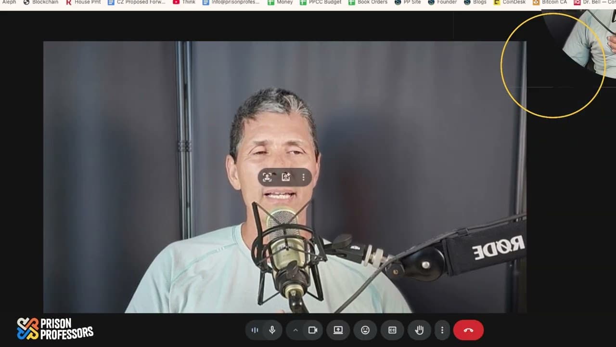Screen dimensions: 616x347
Task: Toggle closed captions on
Action: point(392,330)
